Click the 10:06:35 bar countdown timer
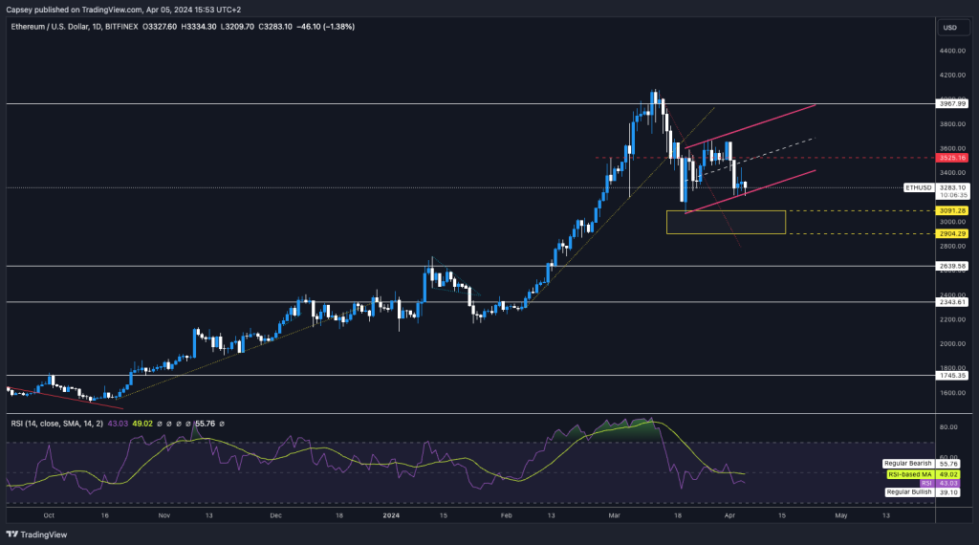Screen dimensions: 979x545 pyautogui.click(x=953, y=195)
